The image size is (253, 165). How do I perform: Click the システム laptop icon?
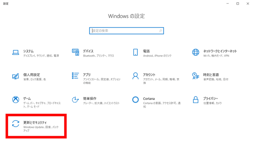point(16,52)
